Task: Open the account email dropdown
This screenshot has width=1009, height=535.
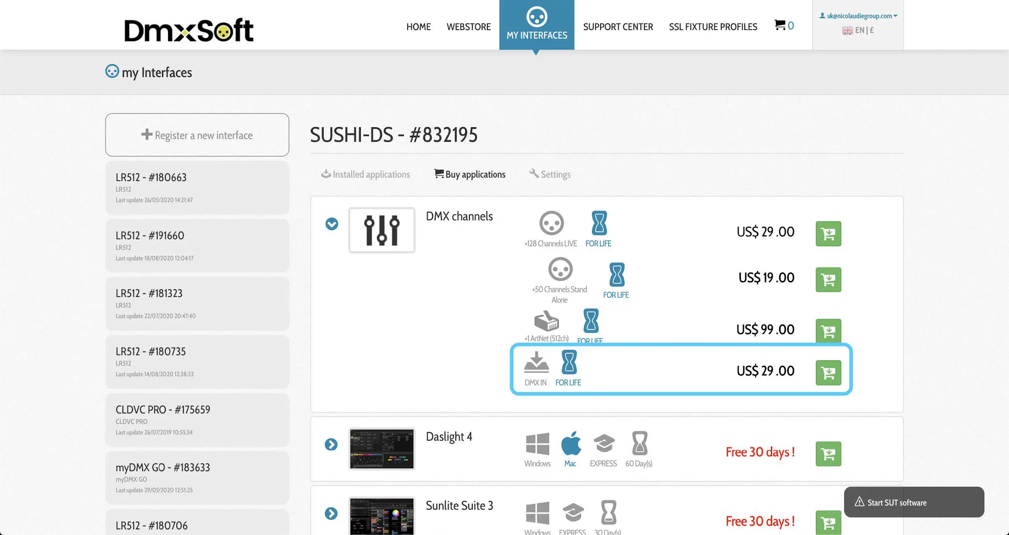Action: (x=859, y=16)
